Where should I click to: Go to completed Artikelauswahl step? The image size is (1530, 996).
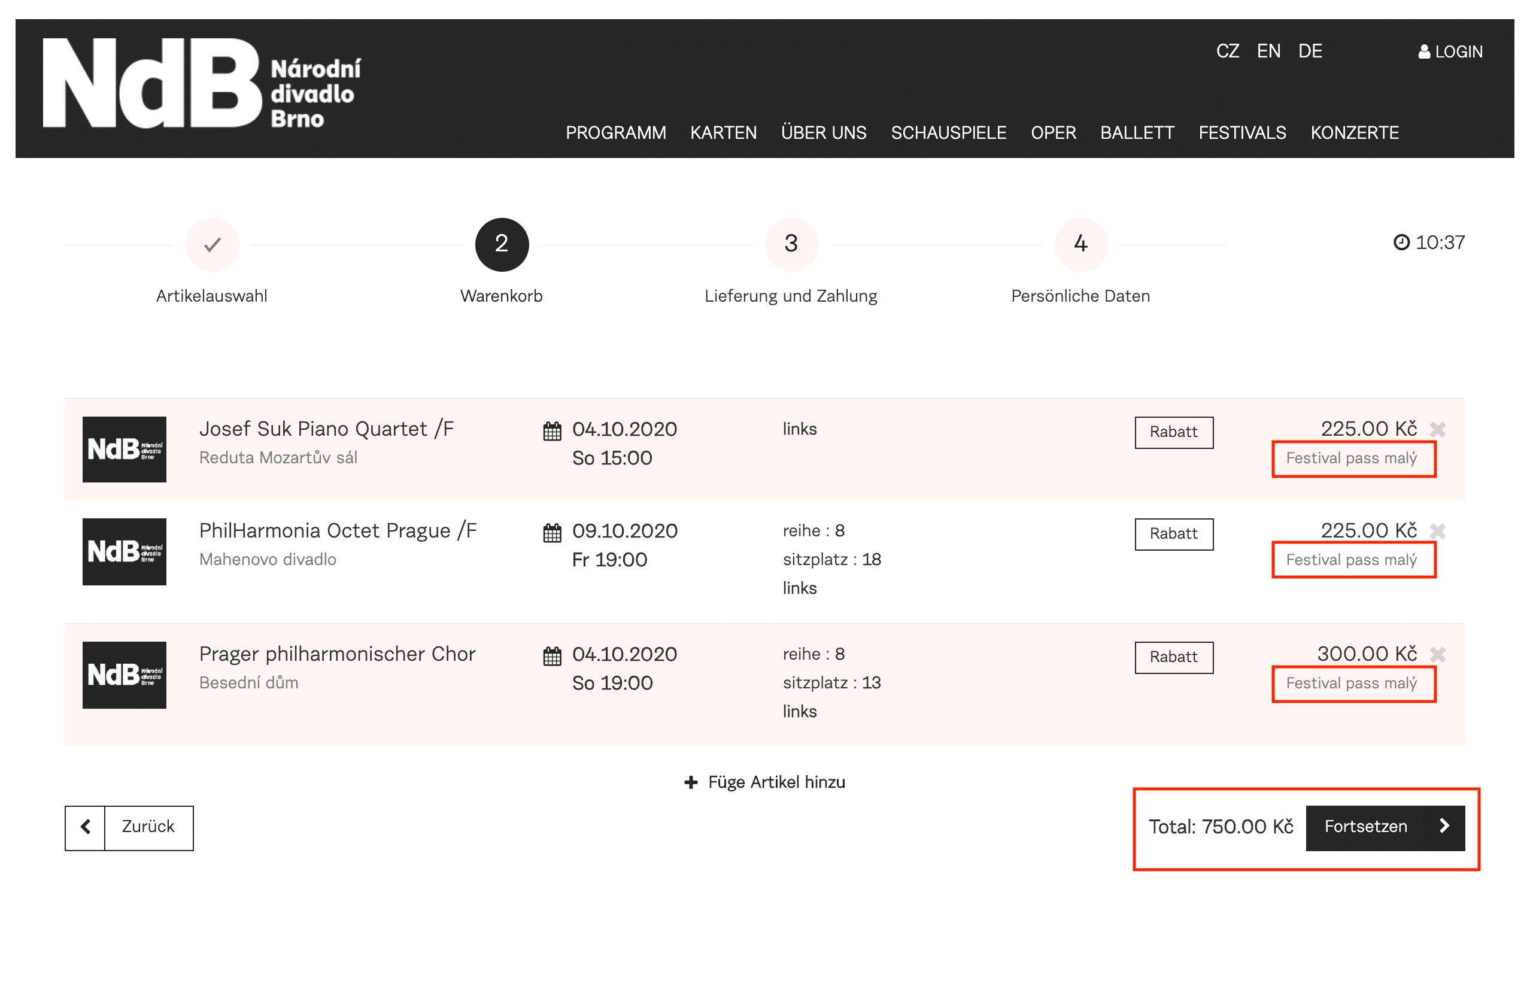(x=212, y=244)
